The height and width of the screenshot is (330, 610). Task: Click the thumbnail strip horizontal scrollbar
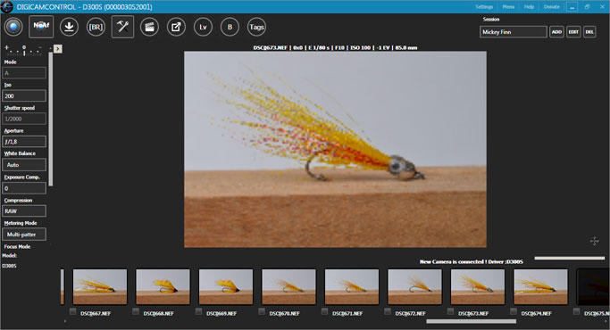(471, 321)
